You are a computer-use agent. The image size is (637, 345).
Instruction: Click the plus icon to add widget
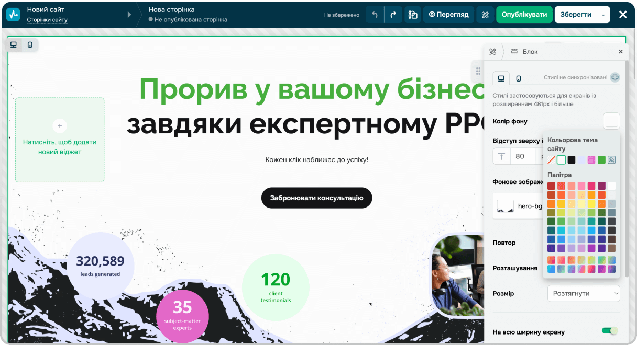click(60, 126)
